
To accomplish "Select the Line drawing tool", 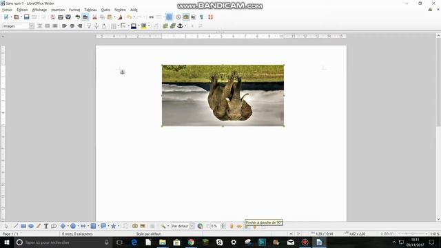I will coord(15,226).
